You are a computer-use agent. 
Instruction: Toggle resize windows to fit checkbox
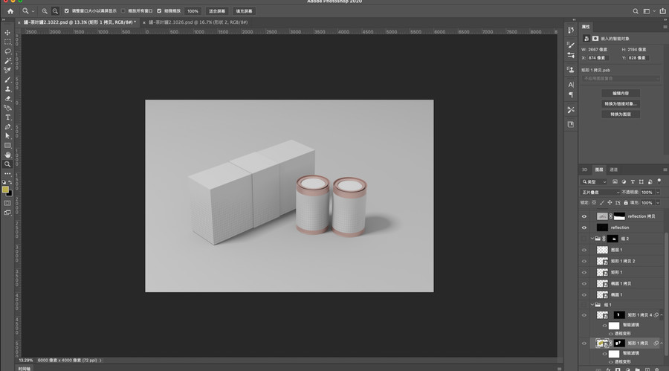point(67,11)
